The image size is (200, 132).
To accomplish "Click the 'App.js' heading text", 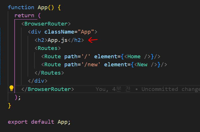I will 57,40.
